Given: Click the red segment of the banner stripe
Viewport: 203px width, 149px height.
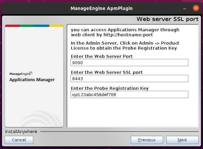Looking at the screenshot, I should click(12, 26).
